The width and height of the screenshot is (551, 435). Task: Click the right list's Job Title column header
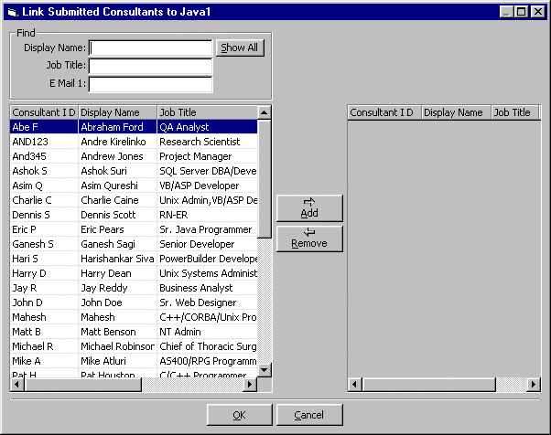coord(514,112)
